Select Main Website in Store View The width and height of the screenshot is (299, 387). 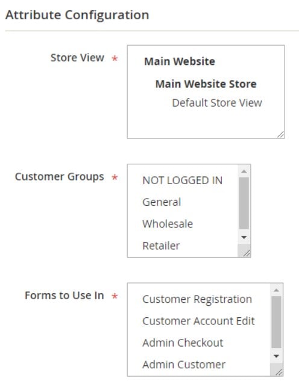pyautogui.click(x=180, y=61)
